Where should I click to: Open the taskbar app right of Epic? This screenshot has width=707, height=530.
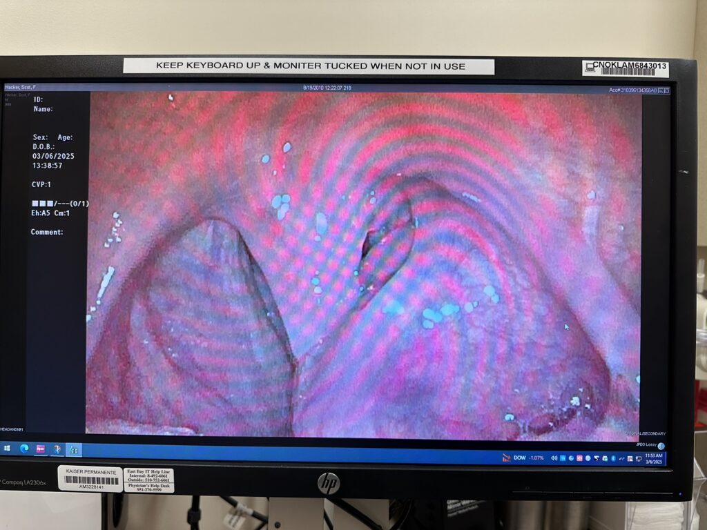57,449
